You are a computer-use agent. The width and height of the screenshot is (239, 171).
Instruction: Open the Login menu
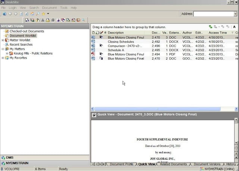(12, 8)
